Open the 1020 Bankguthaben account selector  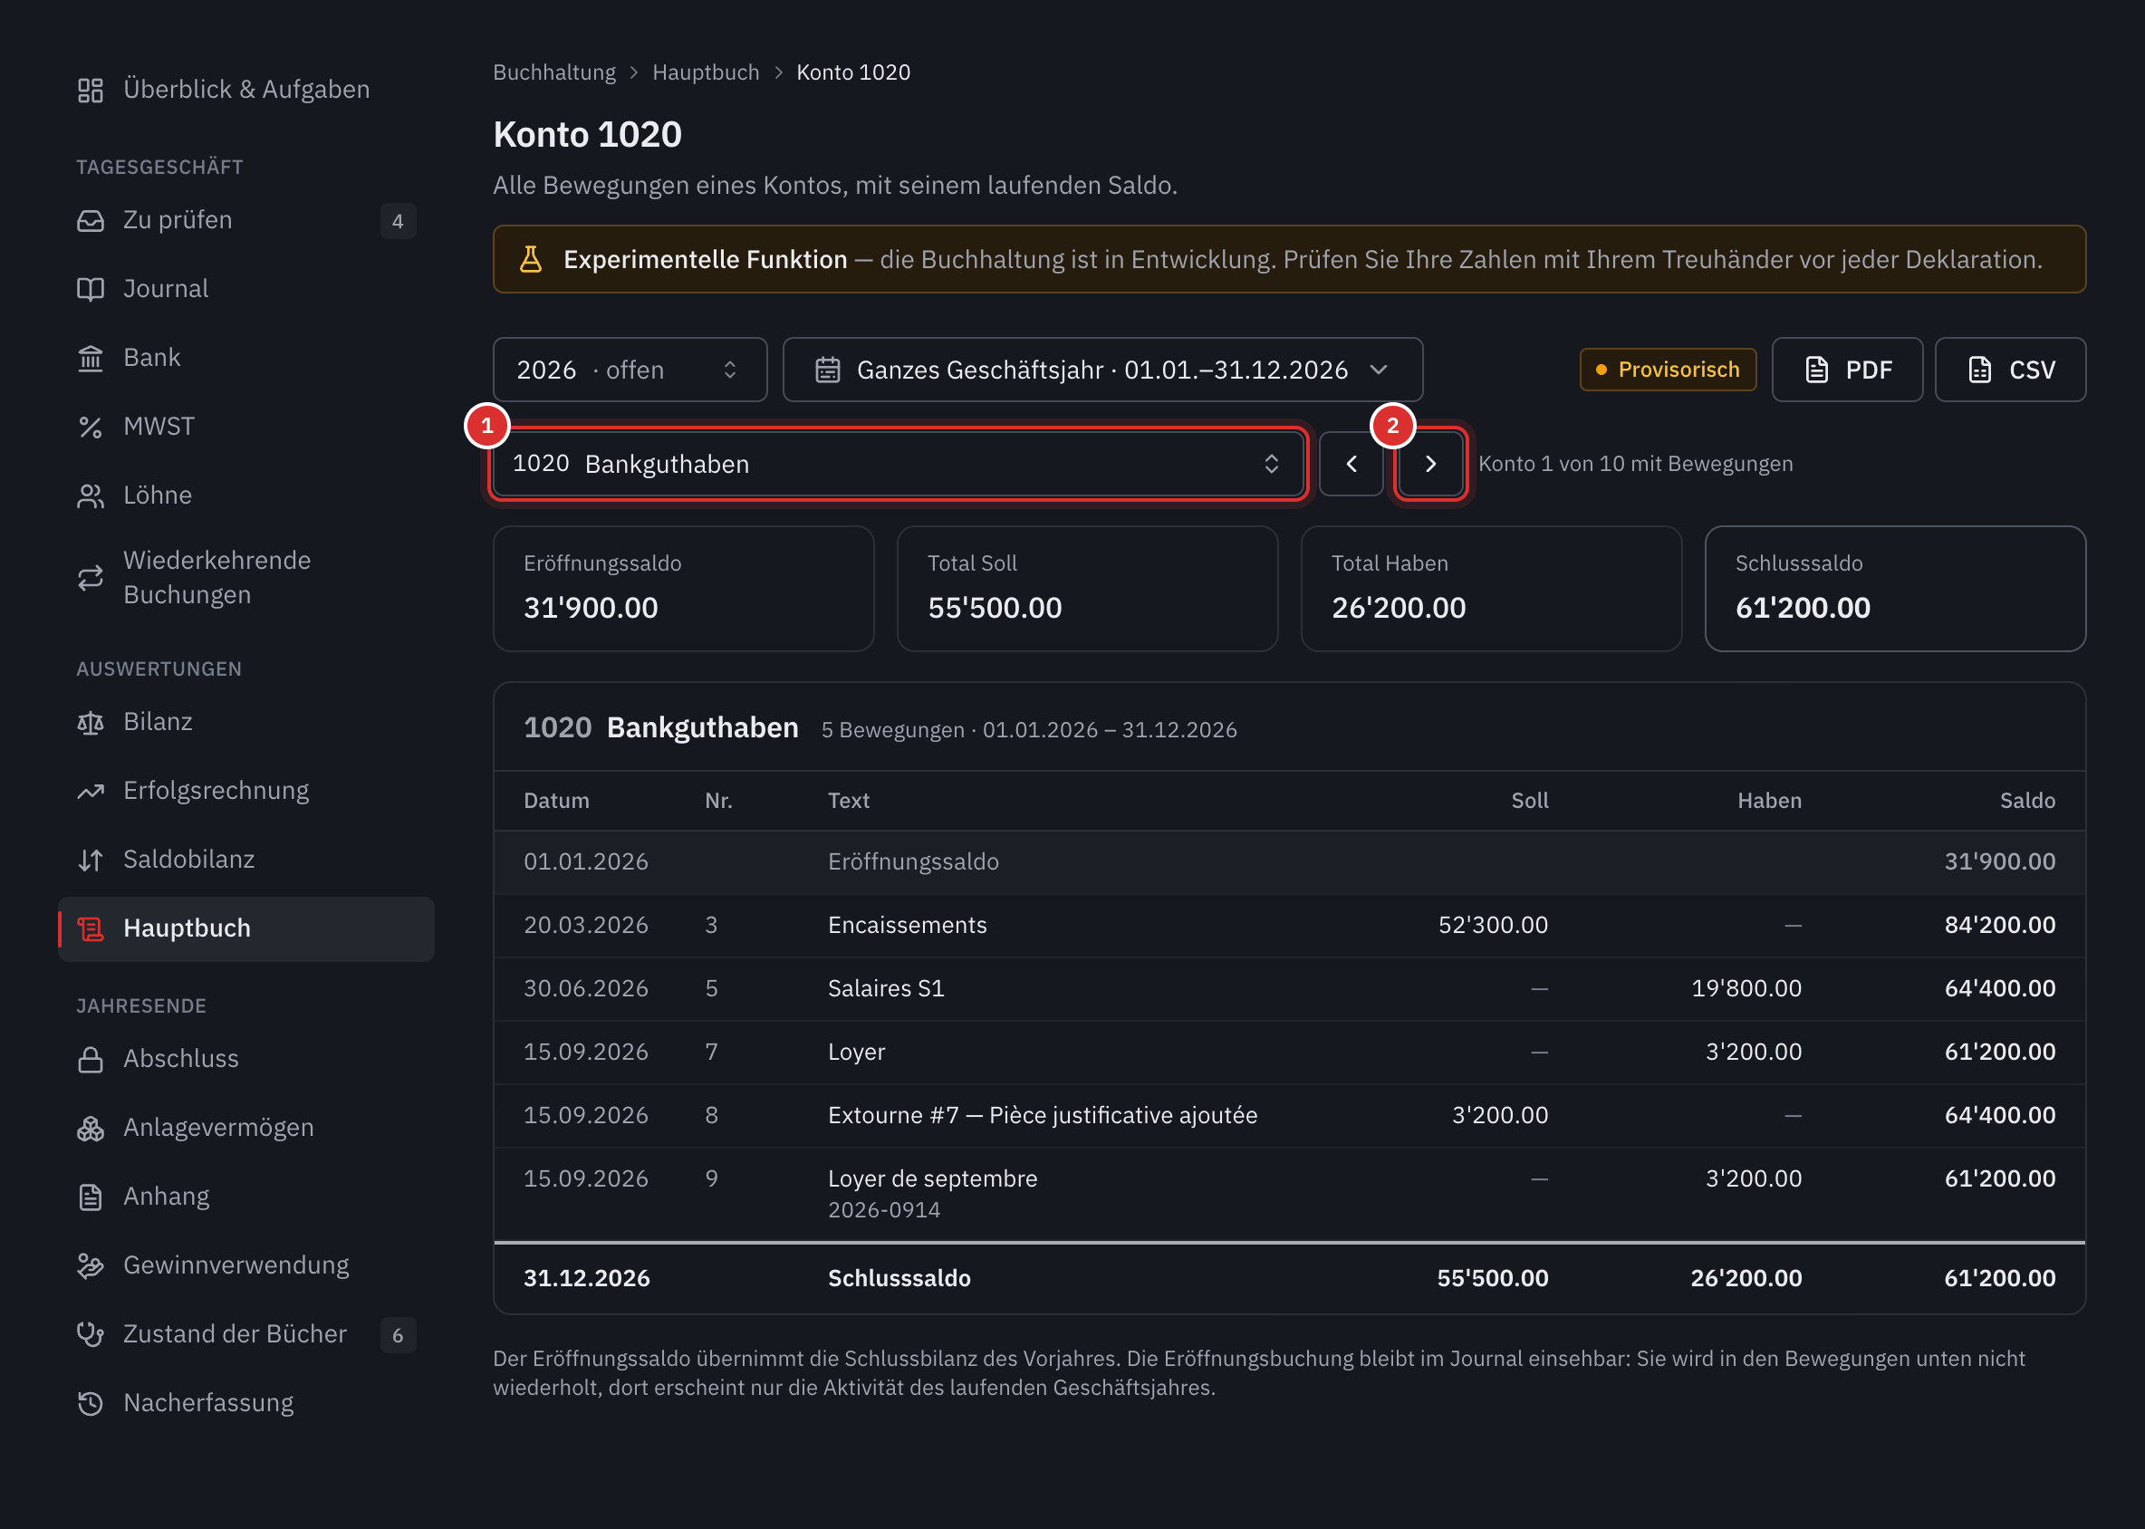click(x=899, y=463)
